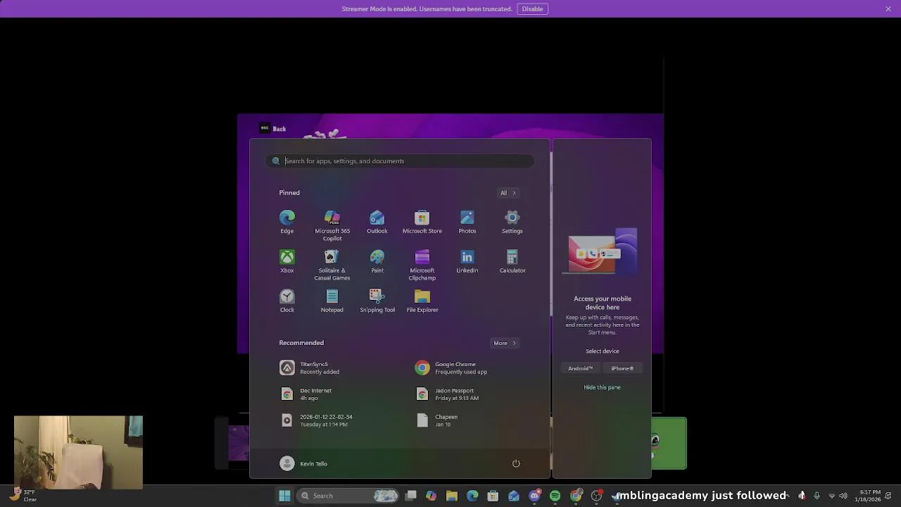This screenshot has height=507, width=901.
Task: Go Back in the window behind Start menu
Action: click(x=272, y=129)
